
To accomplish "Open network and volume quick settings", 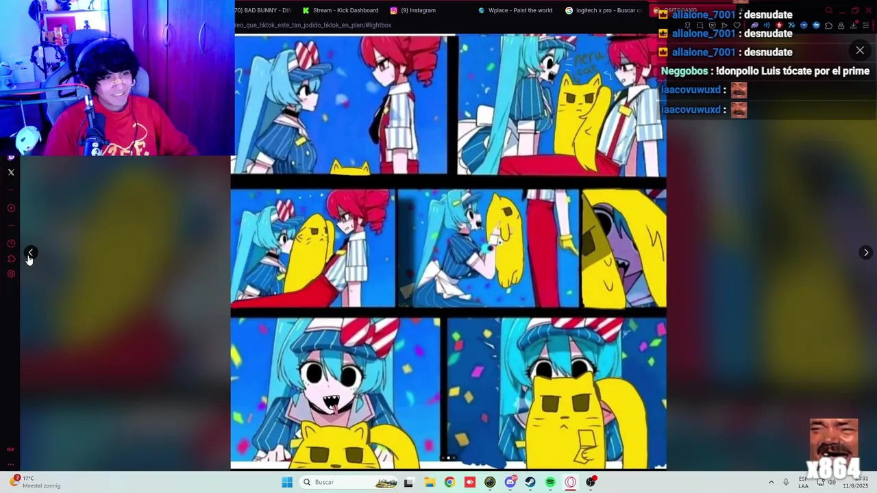I will [x=826, y=482].
